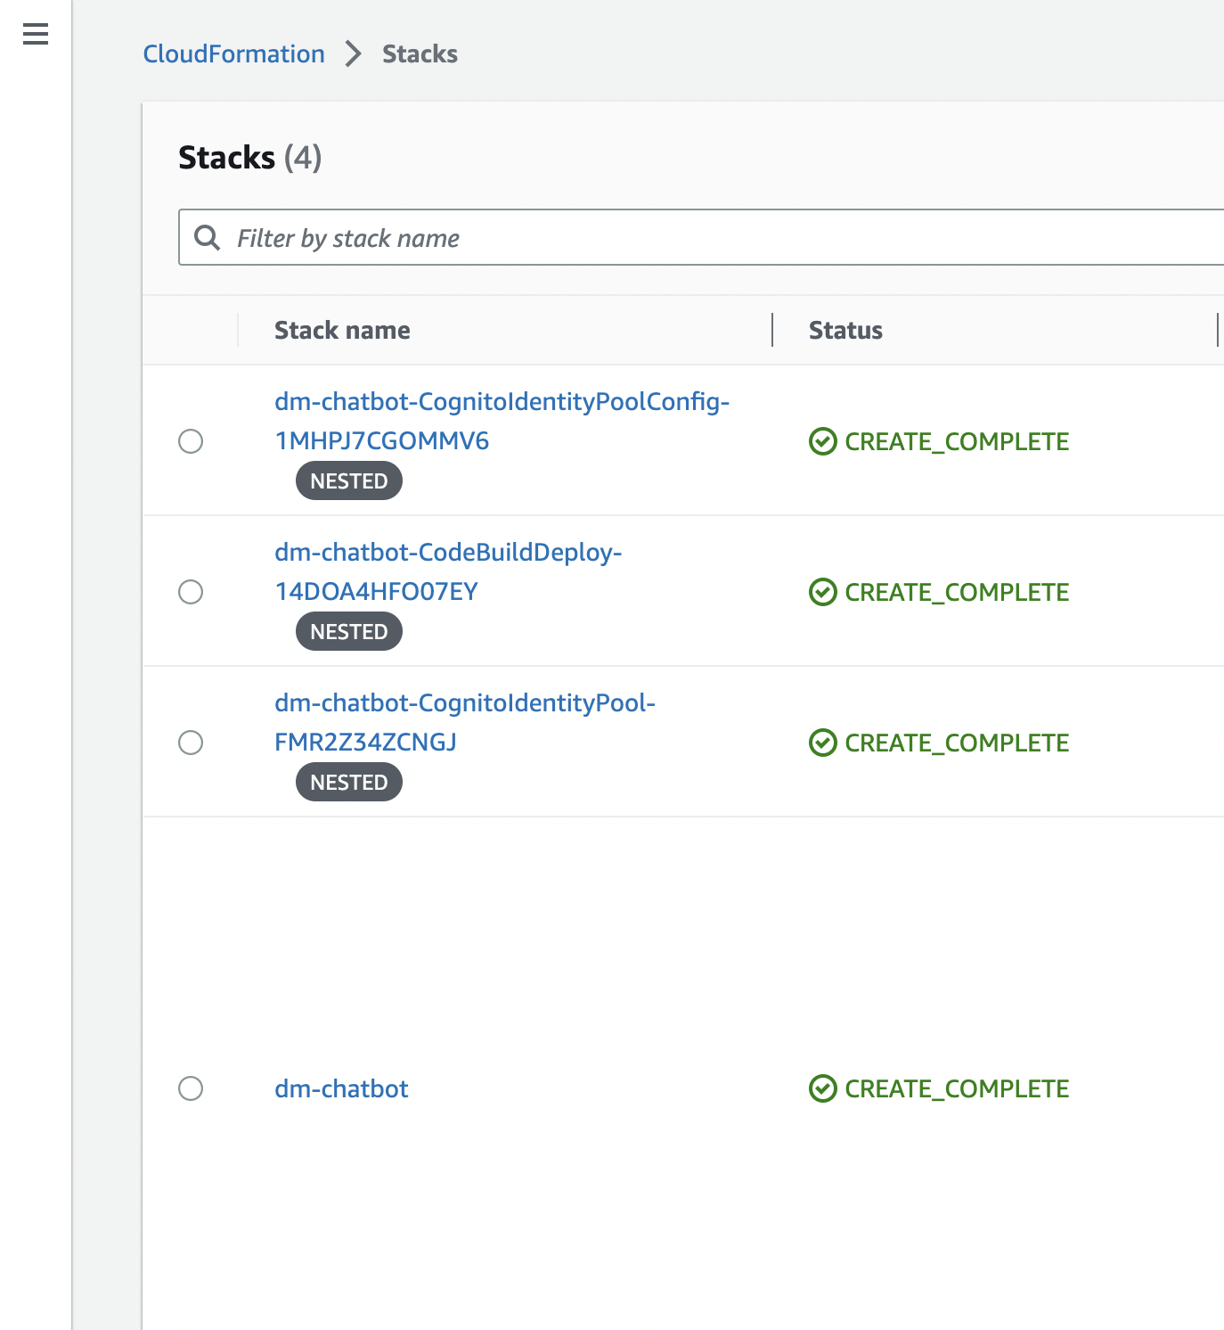Click NESTED badge under CodeBuildDeploy stack
Screen dimensions: 1224x1330
(349, 631)
